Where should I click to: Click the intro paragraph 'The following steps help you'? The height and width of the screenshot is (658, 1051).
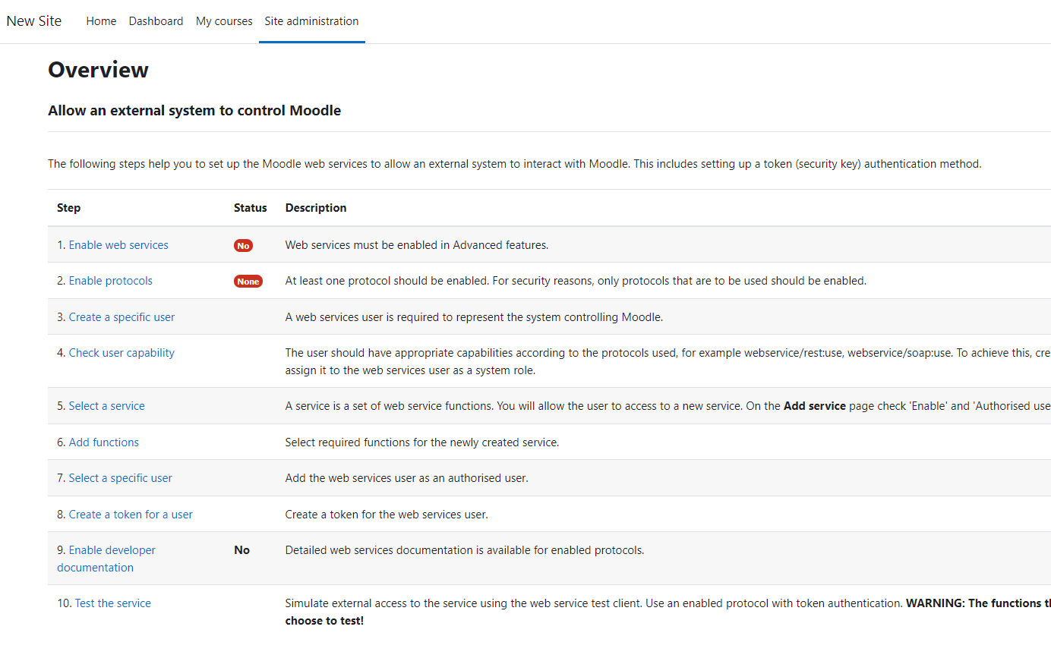(x=515, y=164)
